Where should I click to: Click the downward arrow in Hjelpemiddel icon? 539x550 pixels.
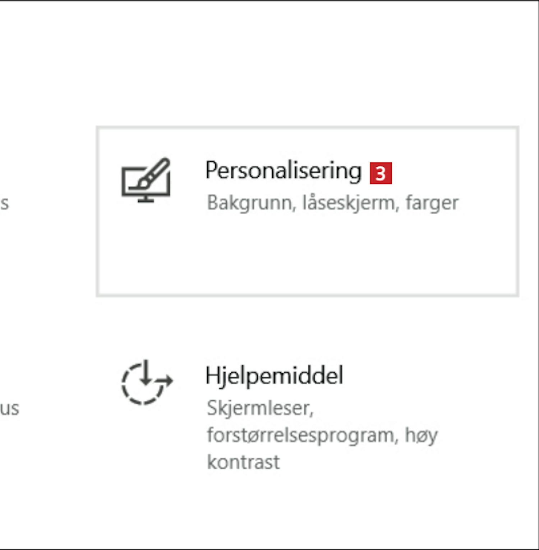(x=146, y=372)
